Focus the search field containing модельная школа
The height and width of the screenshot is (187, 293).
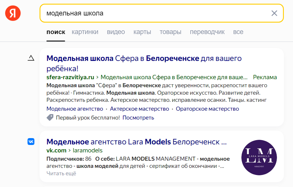tap(162, 13)
